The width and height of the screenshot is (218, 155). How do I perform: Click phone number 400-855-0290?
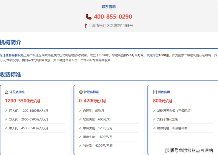[113, 17]
